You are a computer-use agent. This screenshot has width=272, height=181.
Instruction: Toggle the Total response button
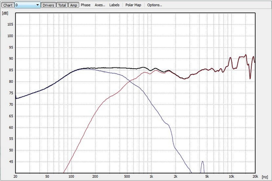tap(62, 5)
